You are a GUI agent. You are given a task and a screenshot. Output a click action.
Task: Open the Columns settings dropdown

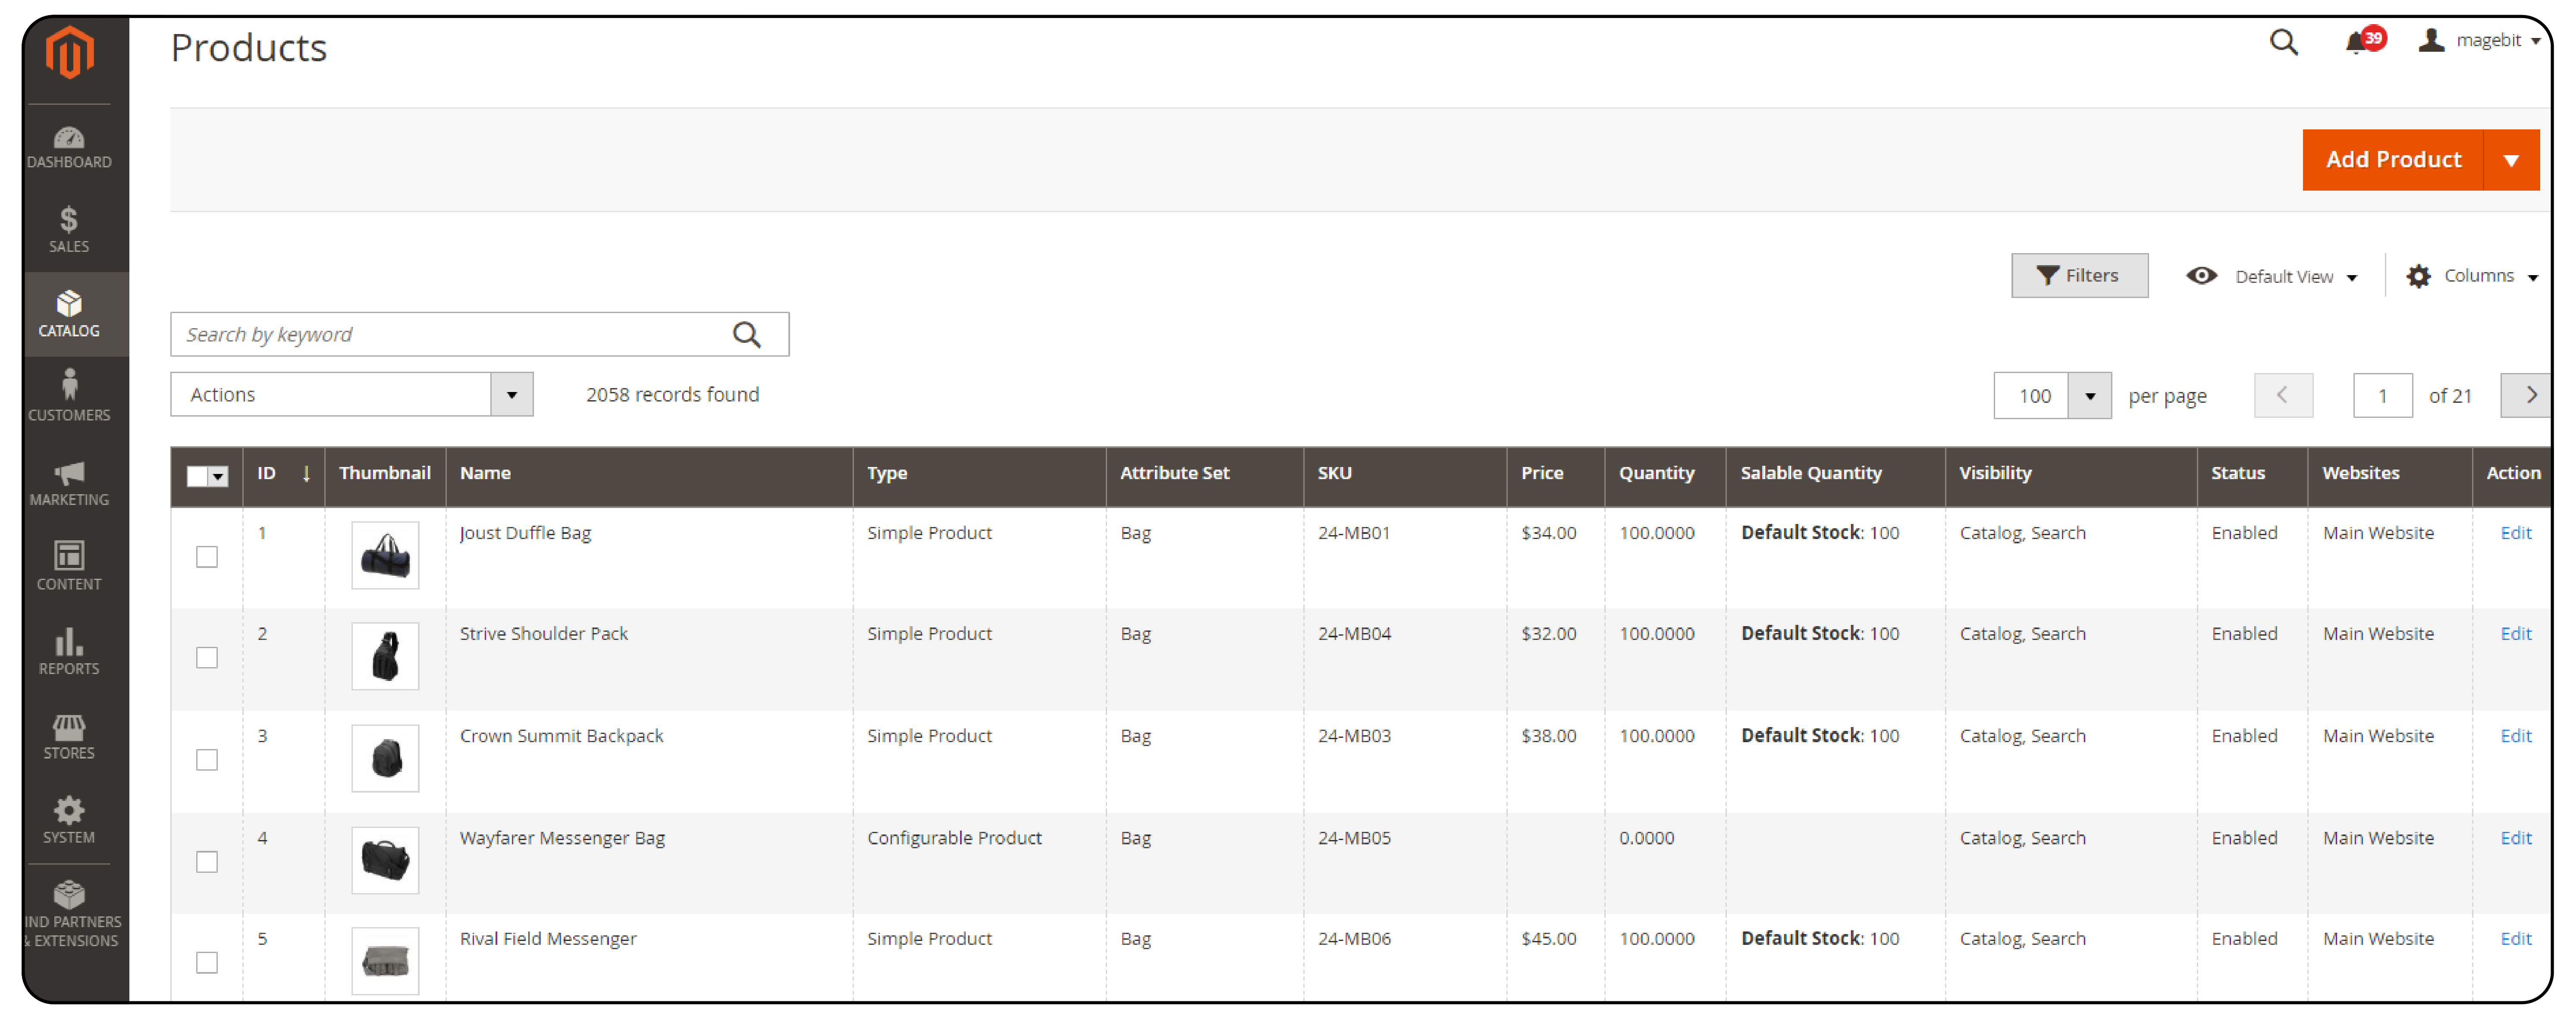click(x=2472, y=276)
